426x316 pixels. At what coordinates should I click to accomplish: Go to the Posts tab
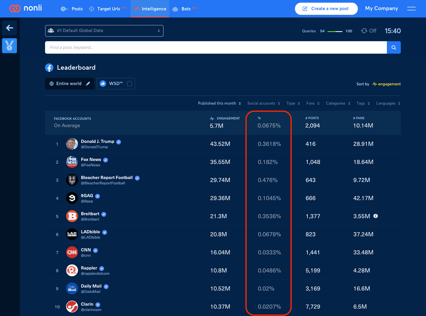coord(72,9)
